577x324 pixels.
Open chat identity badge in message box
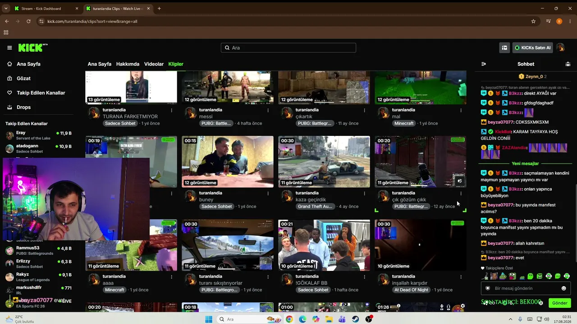click(487, 288)
